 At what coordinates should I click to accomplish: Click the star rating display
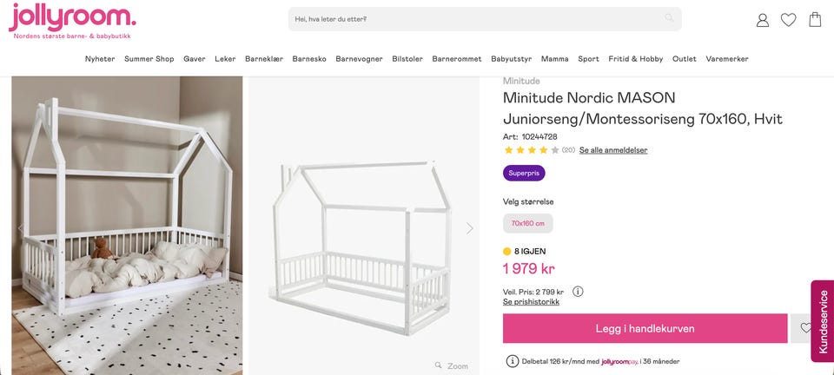(532, 150)
